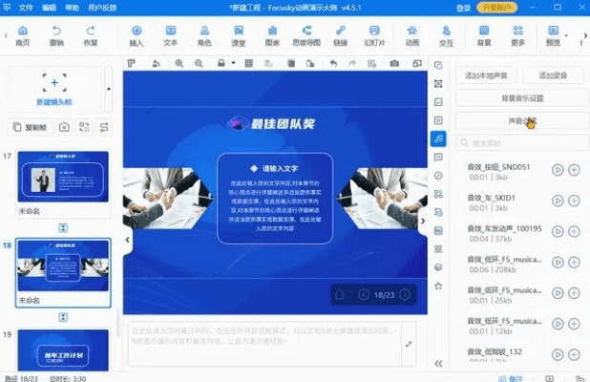Expand the notes box with arrow icon
590x382 pixels.
click(409, 344)
